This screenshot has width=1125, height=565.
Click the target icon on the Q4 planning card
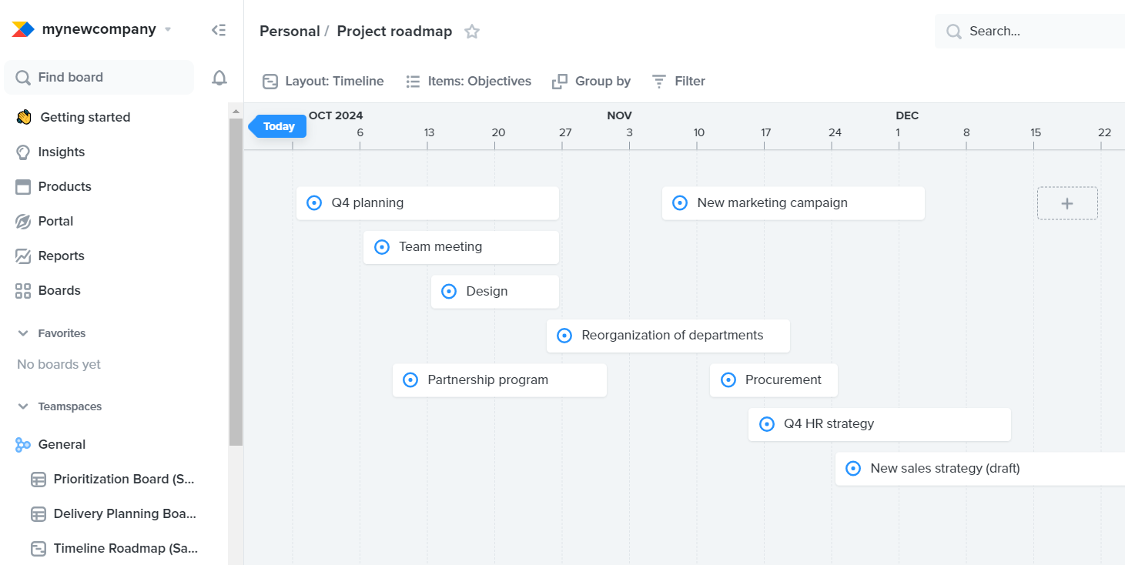(x=313, y=202)
